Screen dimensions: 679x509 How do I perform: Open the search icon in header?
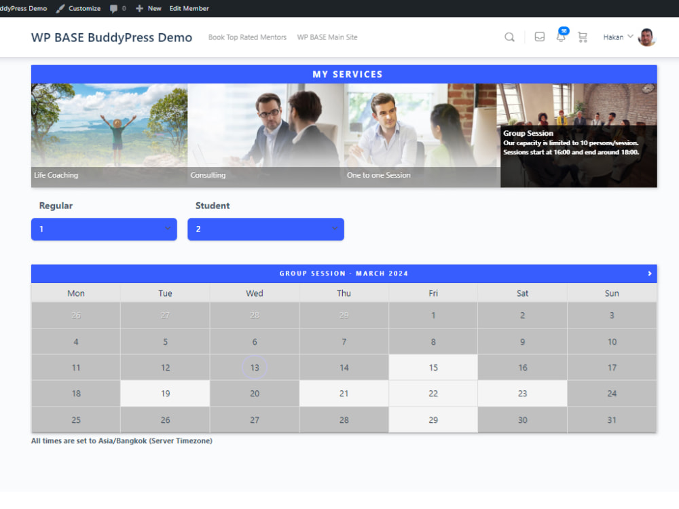pos(509,37)
